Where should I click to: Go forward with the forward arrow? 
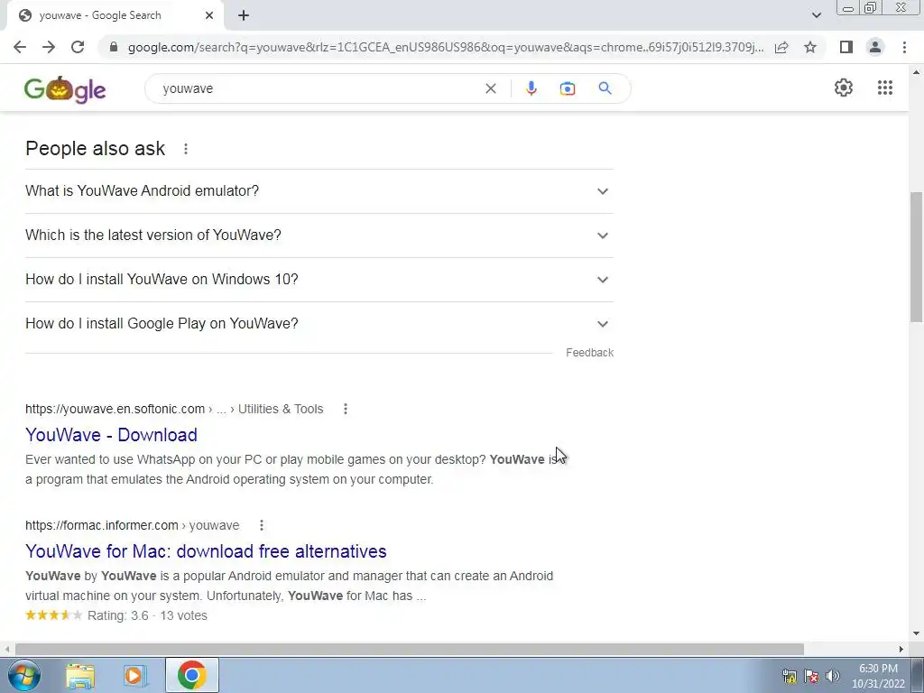click(x=49, y=47)
